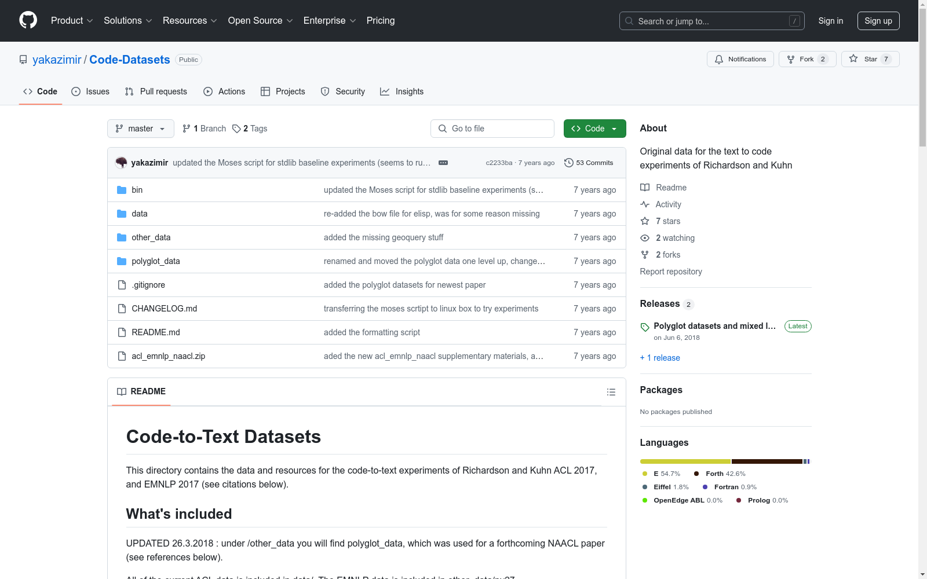Expand the Resources menu
The width and height of the screenshot is (927, 579).
click(190, 21)
